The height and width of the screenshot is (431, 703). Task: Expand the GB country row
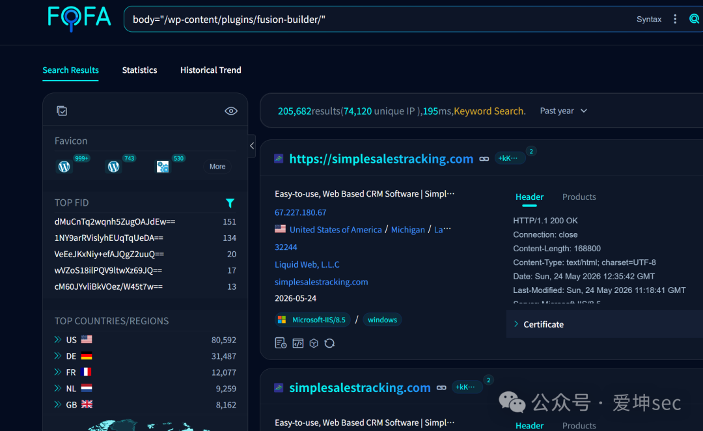coord(57,404)
